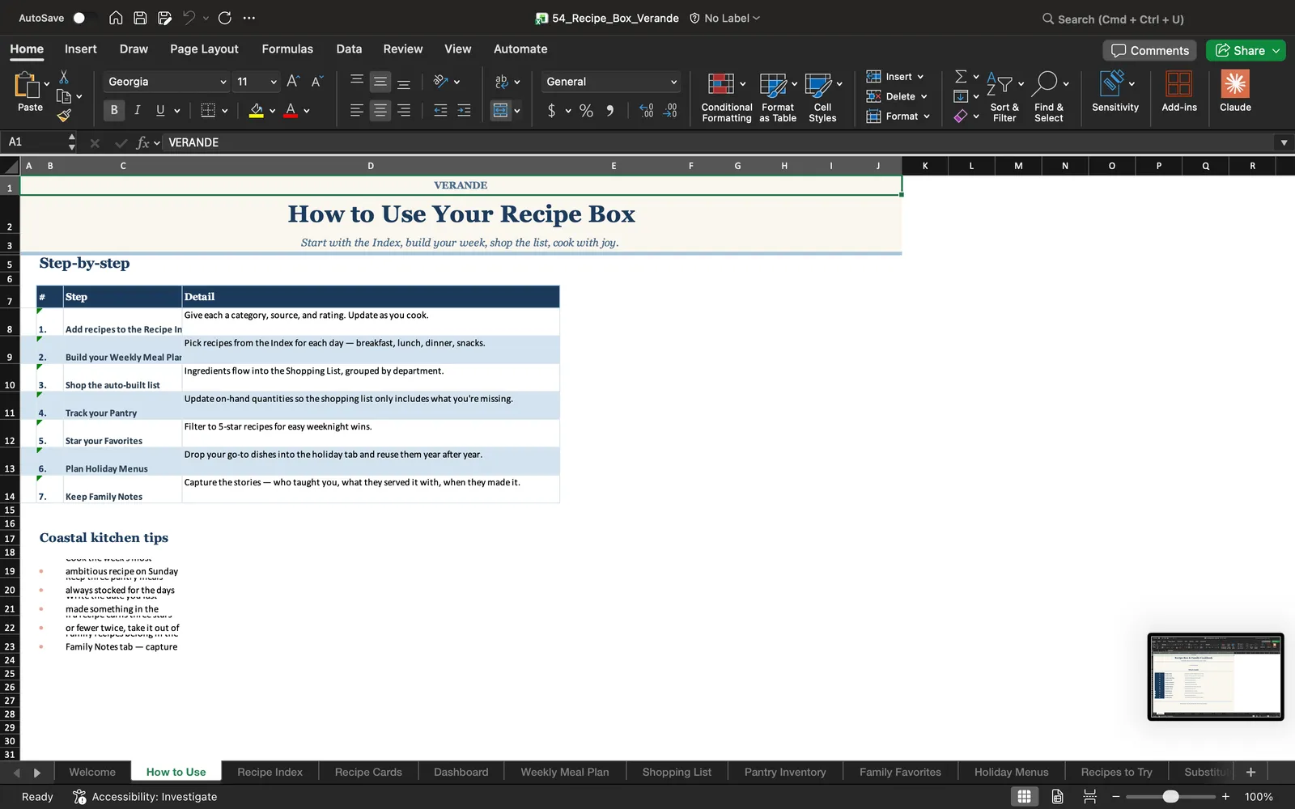This screenshot has width=1295, height=809.
Task: Toggle Underline formatting
Action: coord(160,110)
